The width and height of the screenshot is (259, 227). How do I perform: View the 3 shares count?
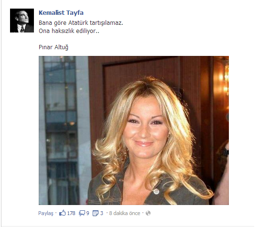click(x=102, y=213)
